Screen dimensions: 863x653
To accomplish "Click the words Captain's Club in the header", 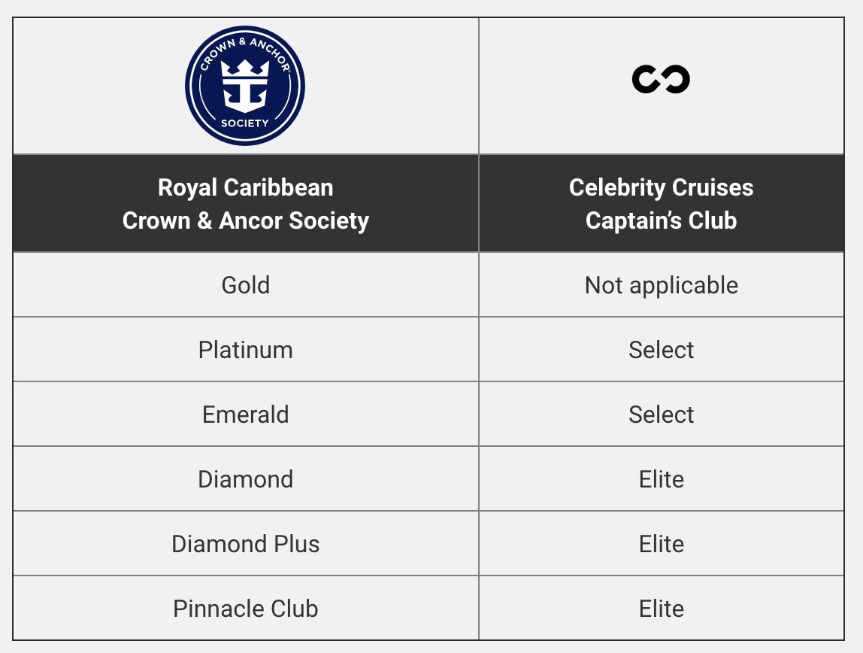I will click(661, 220).
